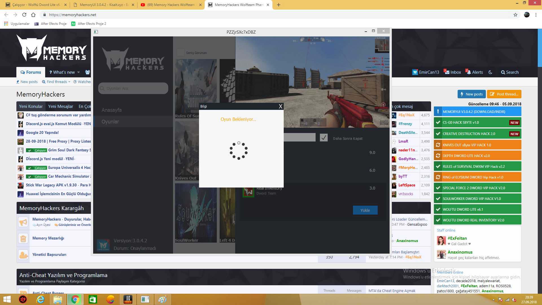Open the Yönetici Başvuruları forum icon
Viewport: 542px width, 305px height.
[23, 255]
